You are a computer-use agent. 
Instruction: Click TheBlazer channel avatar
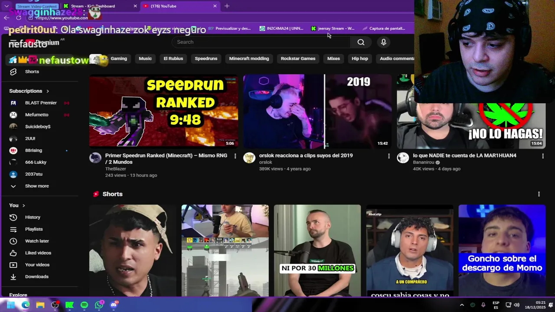[x=95, y=158]
